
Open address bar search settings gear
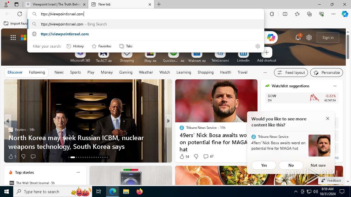pyautogui.click(x=257, y=46)
